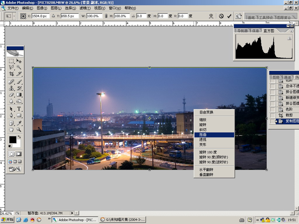
Task: Open the 文件 menu
Action: [x=13, y=8]
